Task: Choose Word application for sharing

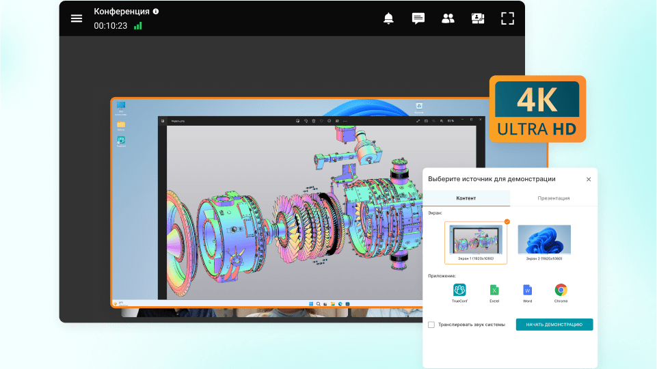Action: tap(527, 290)
